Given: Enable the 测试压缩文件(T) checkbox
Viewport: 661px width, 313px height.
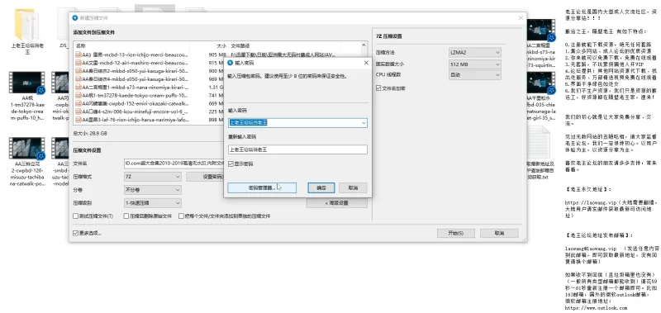Looking at the screenshot, I should (76, 216).
